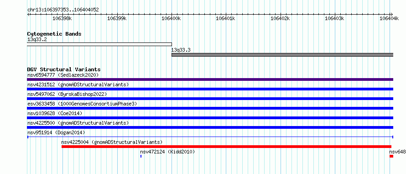
Task: Select the blue nsv4231512 variant bar
Action: 210,89
